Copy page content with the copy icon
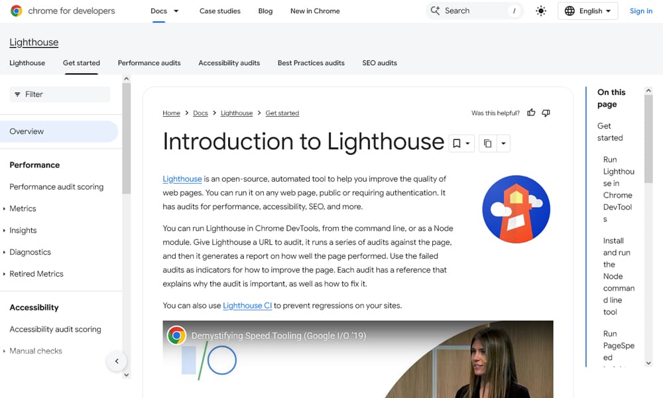The image size is (663, 398). [x=489, y=143]
